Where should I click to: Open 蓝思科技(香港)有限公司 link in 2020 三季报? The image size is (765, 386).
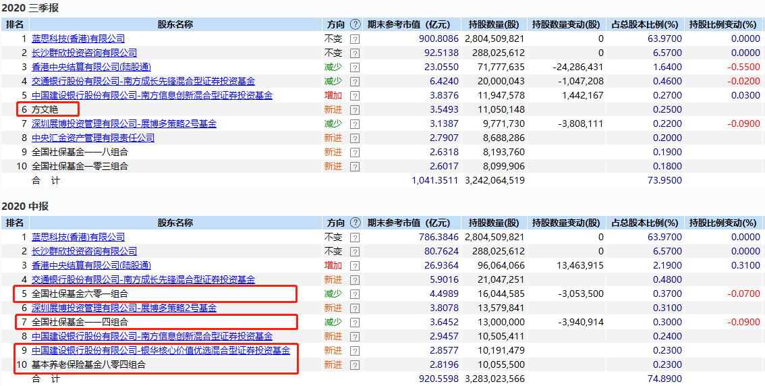[x=78, y=38]
